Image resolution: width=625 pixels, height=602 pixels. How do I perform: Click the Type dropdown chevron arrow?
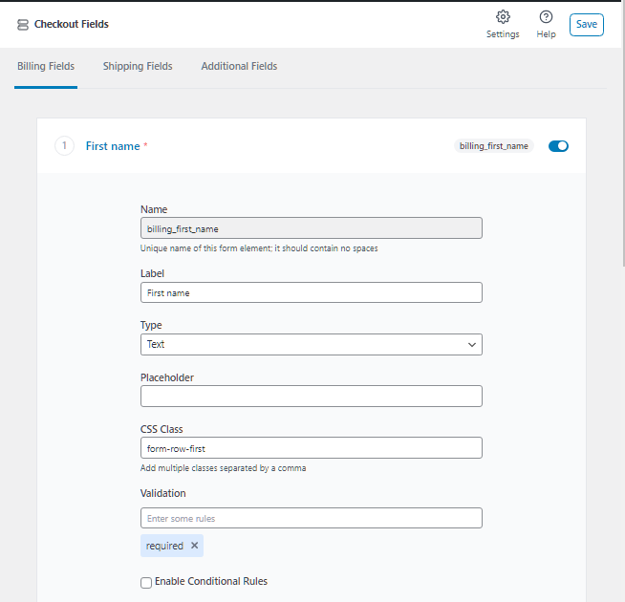[471, 344]
